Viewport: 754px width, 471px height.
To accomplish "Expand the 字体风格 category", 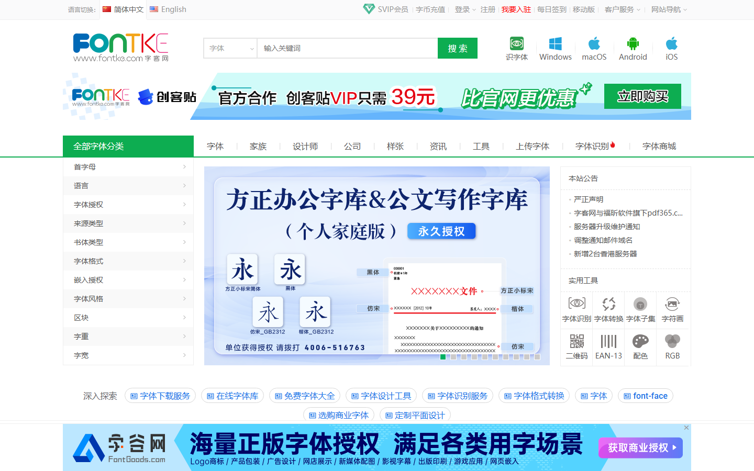I will [128, 299].
